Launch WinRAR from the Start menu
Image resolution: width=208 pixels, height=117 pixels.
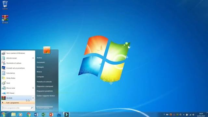[x=16, y=98]
